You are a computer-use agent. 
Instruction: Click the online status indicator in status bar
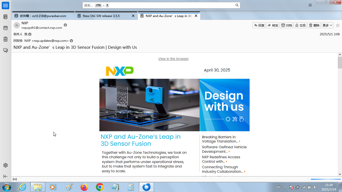(x=15, y=179)
